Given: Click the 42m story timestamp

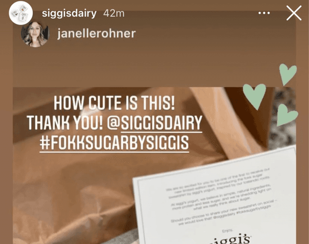Looking at the screenshot, I should click(114, 13).
